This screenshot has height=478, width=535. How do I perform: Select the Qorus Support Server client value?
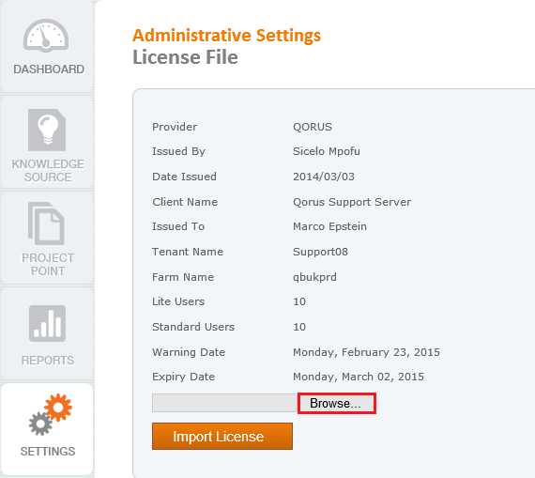352,202
